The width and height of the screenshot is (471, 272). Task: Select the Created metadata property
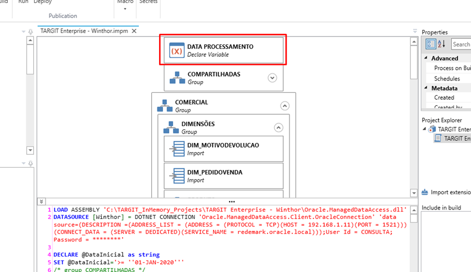[x=444, y=97]
